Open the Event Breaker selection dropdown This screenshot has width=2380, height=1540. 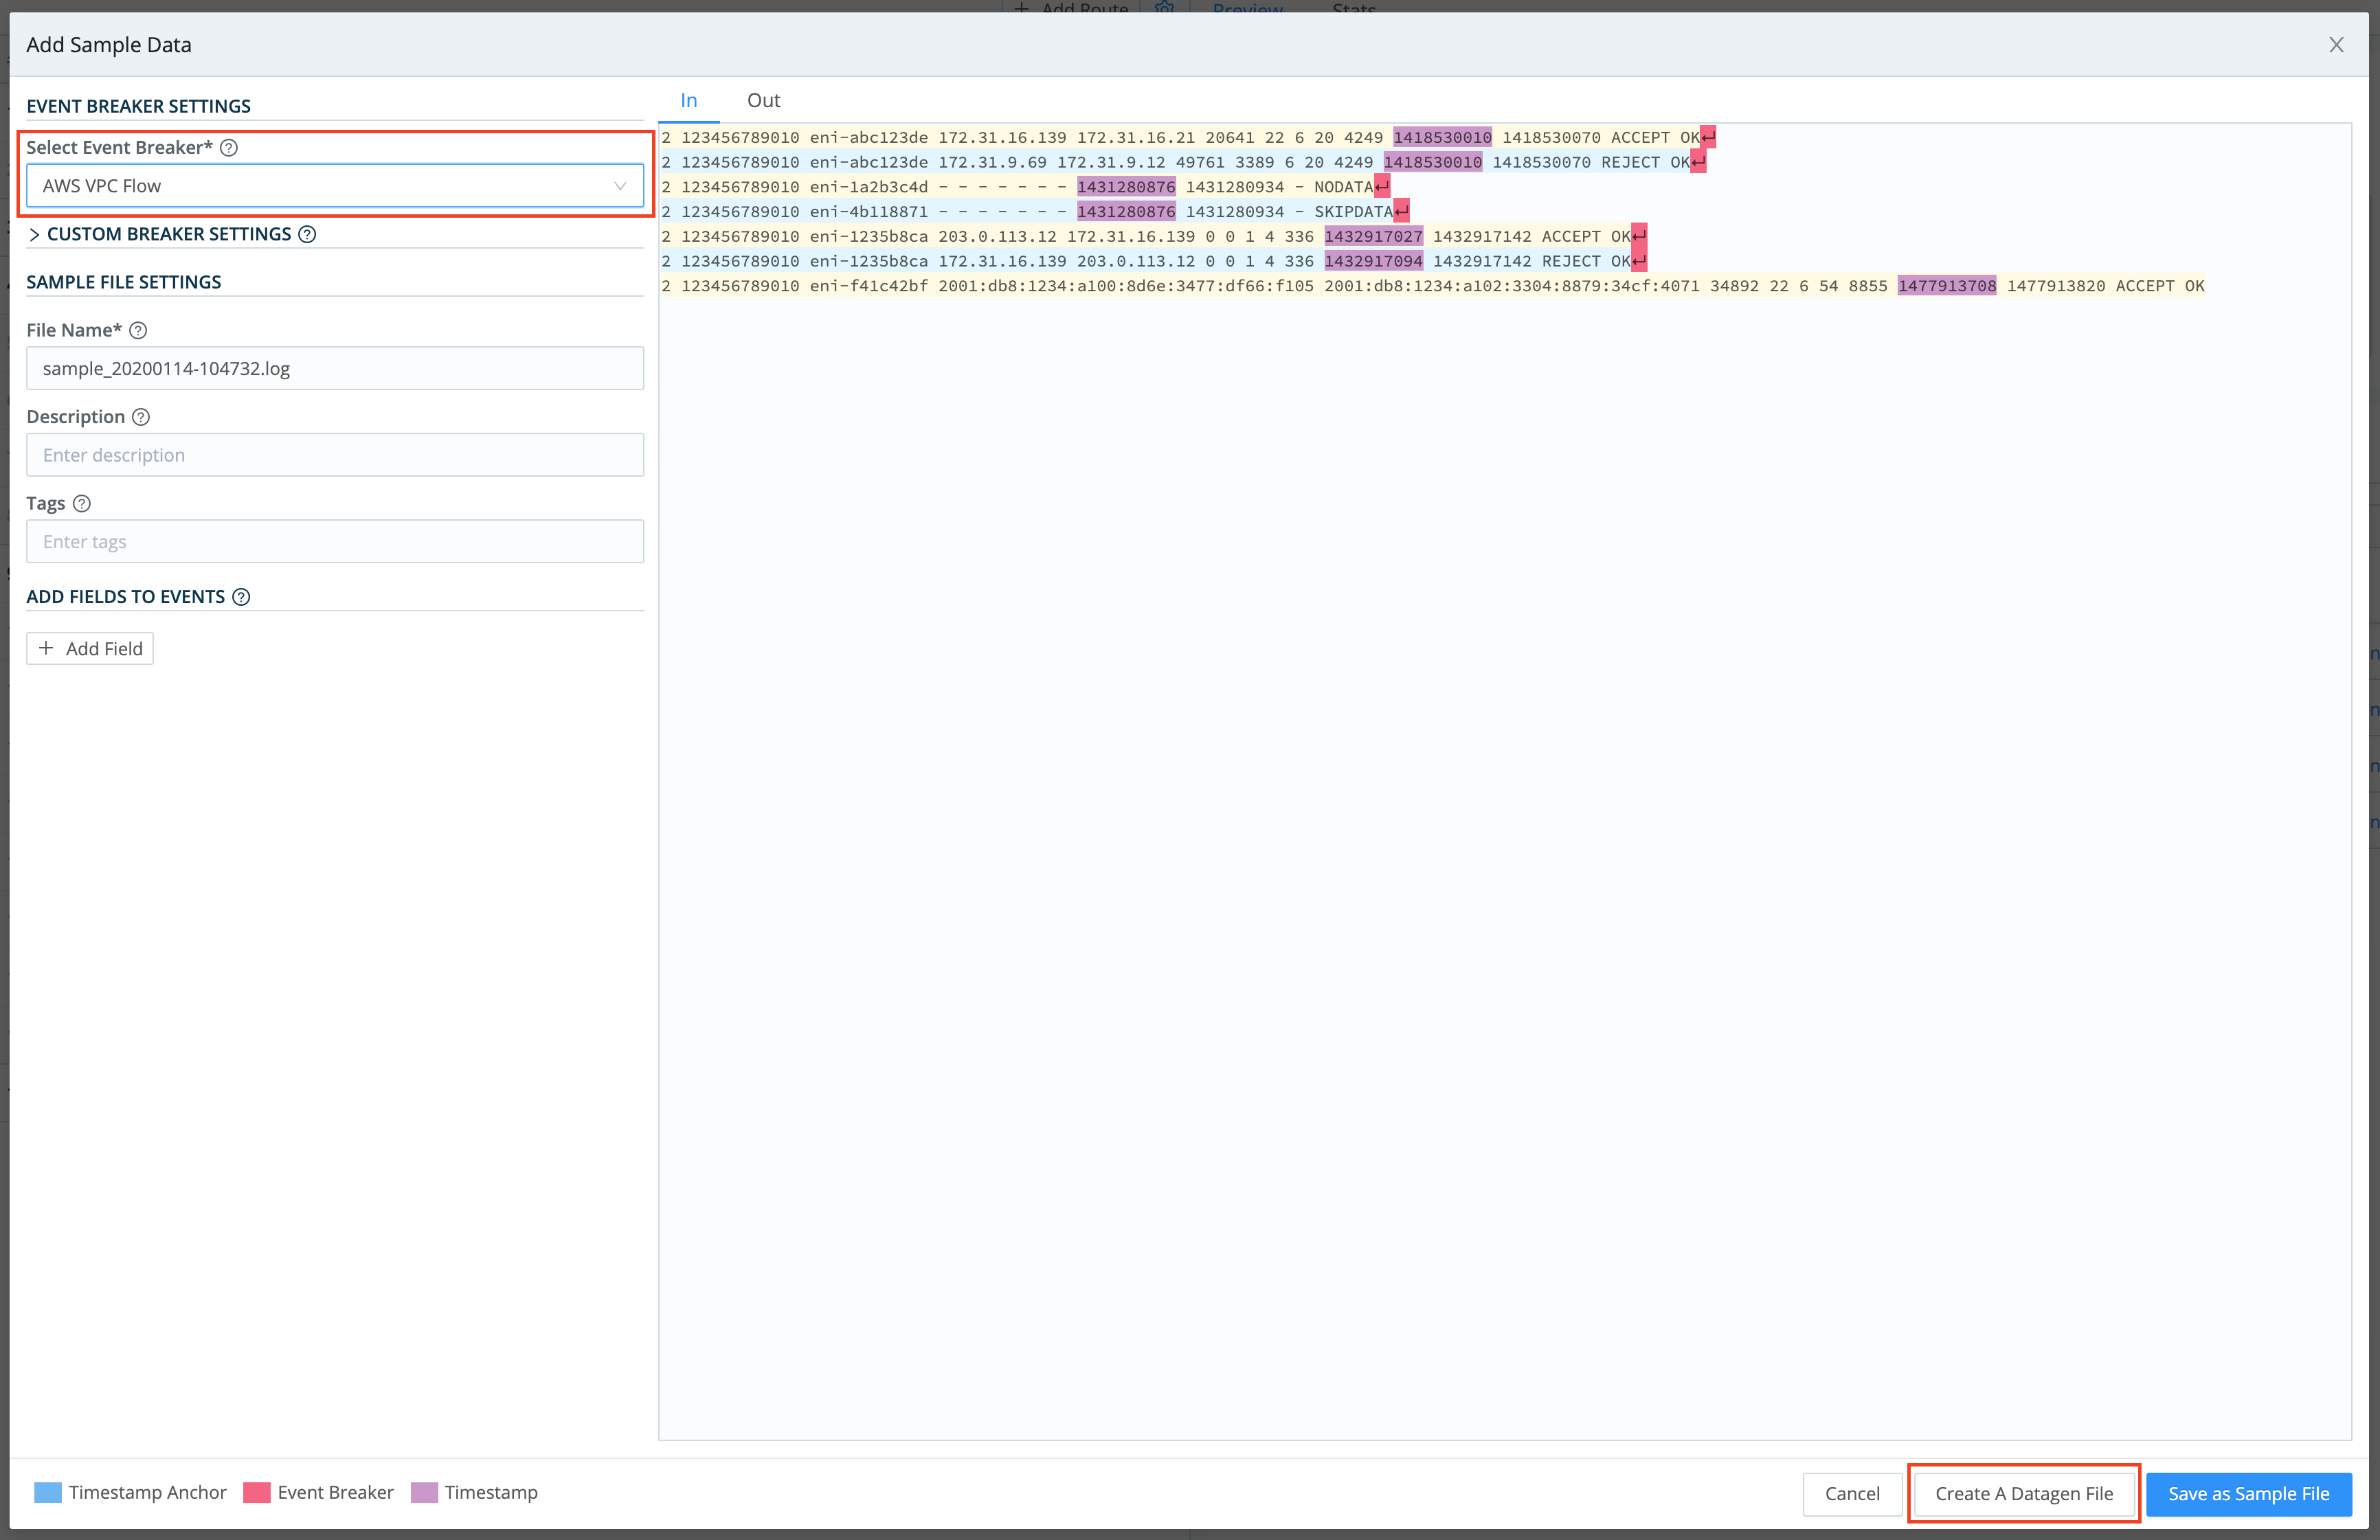pos(335,185)
